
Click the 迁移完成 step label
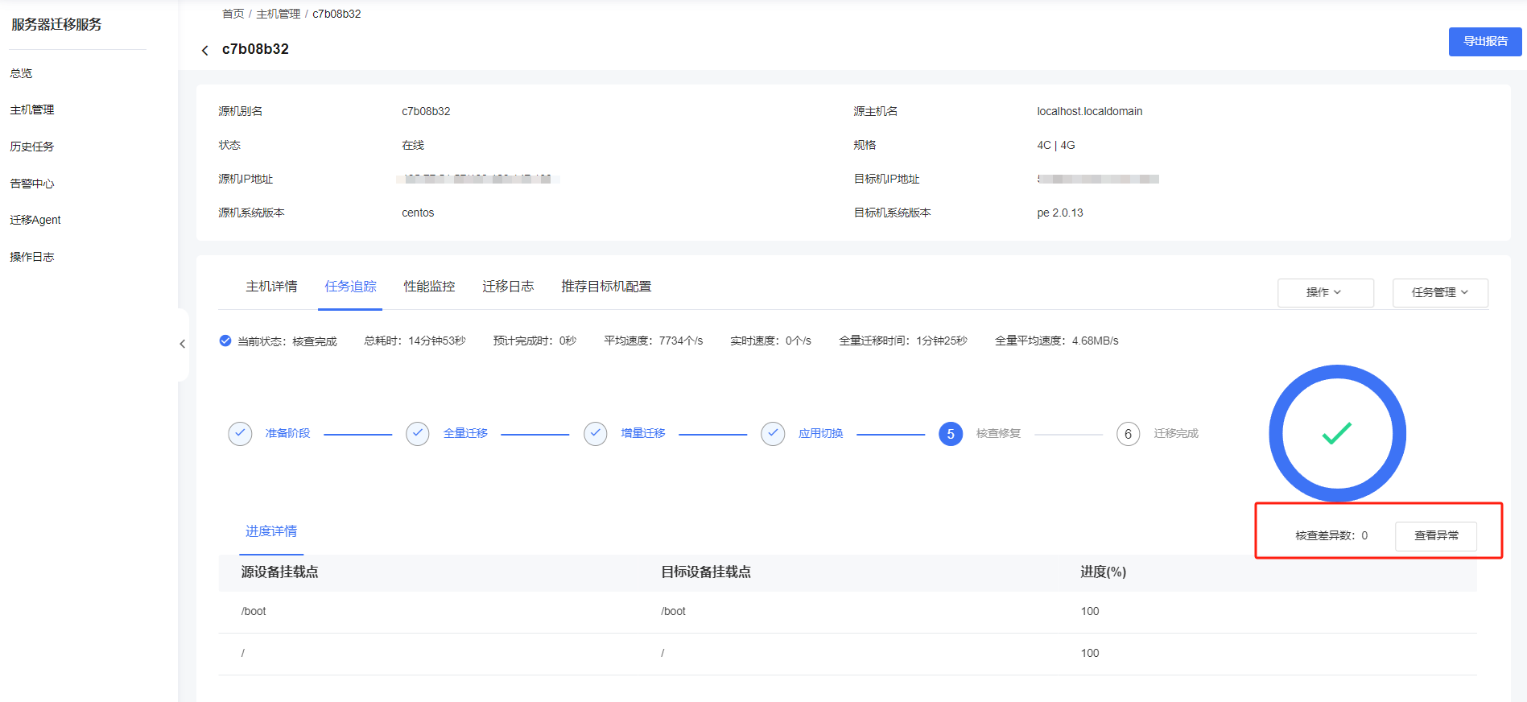1176,433
